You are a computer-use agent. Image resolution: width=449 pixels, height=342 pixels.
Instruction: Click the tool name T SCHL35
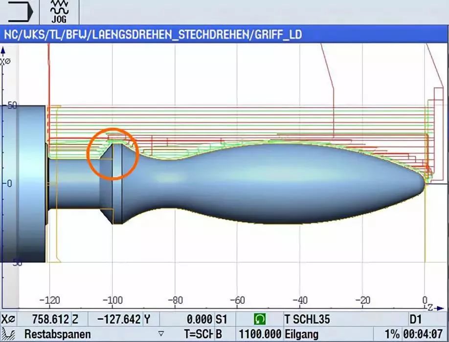tap(307, 319)
